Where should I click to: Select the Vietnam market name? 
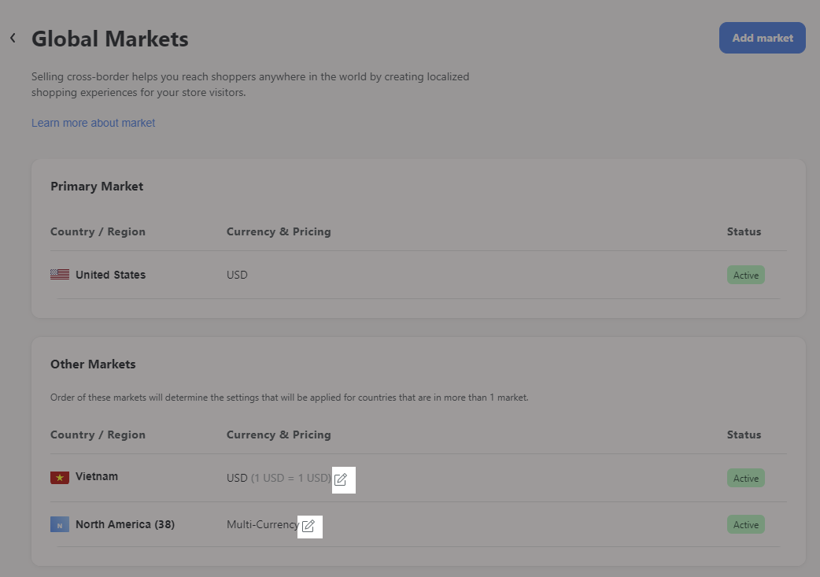click(97, 477)
